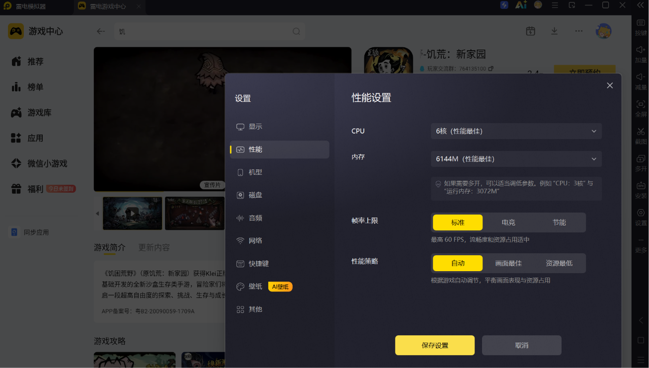Open 网络 settings section
Image resolution: width=649 pixels, height=368 pixels.
point(280,241)
